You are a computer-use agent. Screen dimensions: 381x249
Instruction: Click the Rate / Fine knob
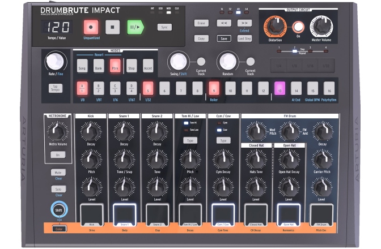pos(55,61)
